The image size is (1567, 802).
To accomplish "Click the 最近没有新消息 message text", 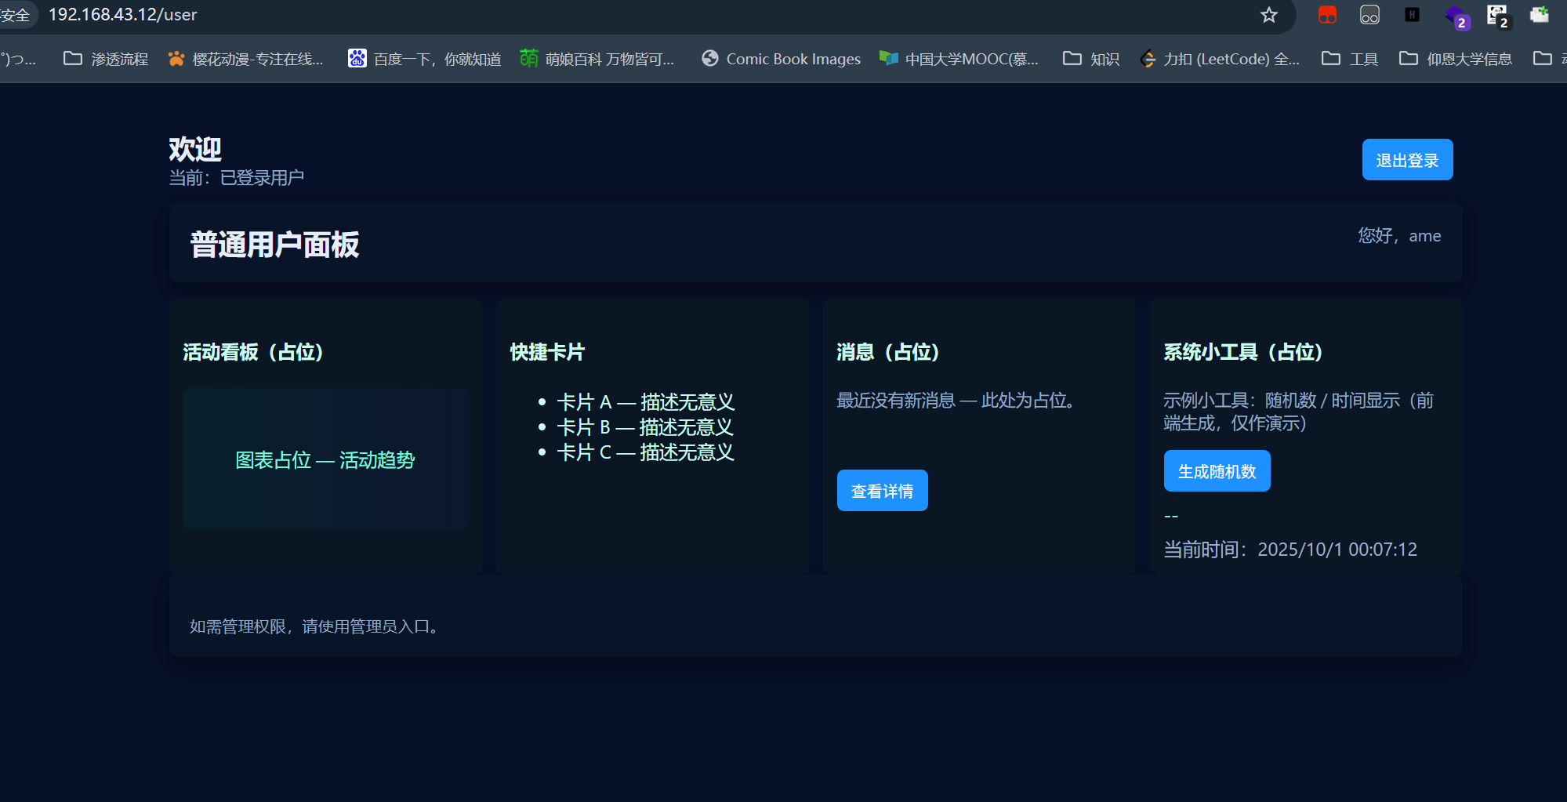I will click(x=956, y=401).
